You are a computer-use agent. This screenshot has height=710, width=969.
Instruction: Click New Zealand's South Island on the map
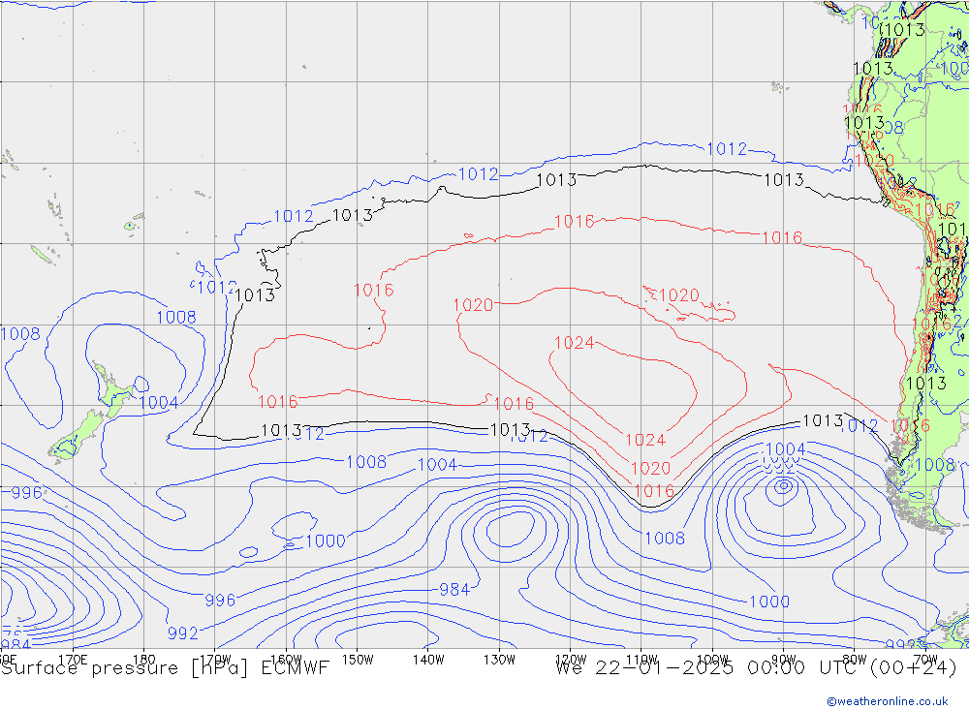click(x=82, y=429)
